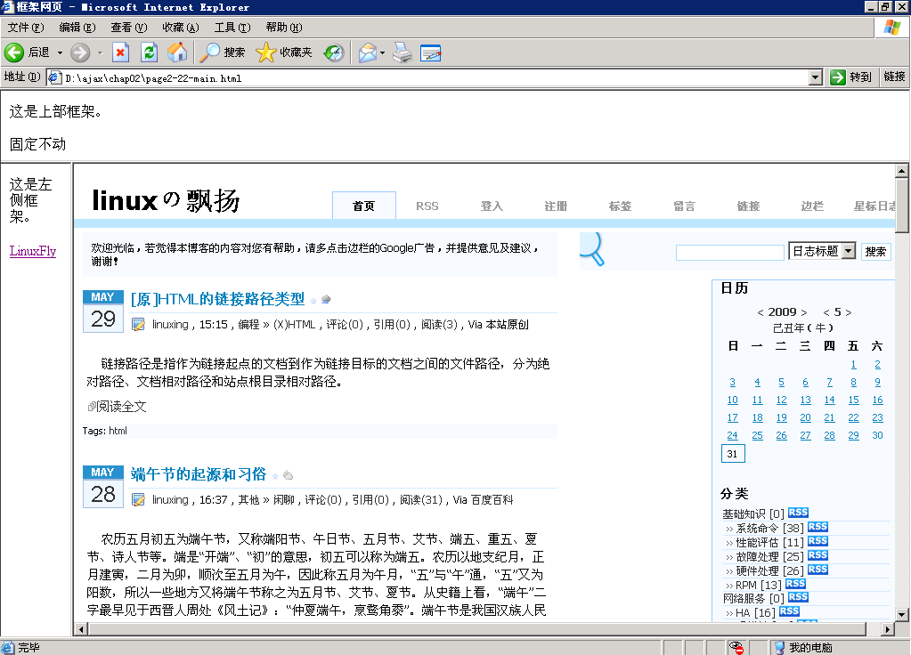Click the Stop loading toolbar icon
Viewport: 911px width, 655px height.
(120, 53)
